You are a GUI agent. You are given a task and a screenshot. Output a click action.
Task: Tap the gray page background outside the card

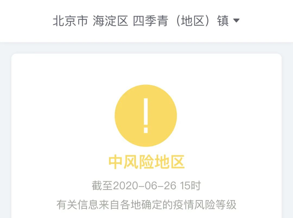tap(5, 131)
